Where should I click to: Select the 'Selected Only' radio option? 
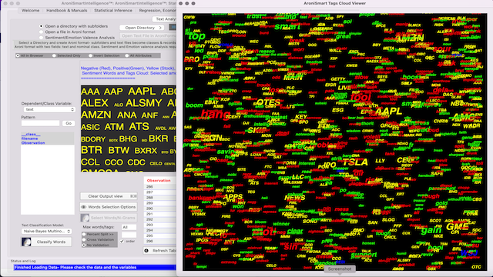pos(54,55)
